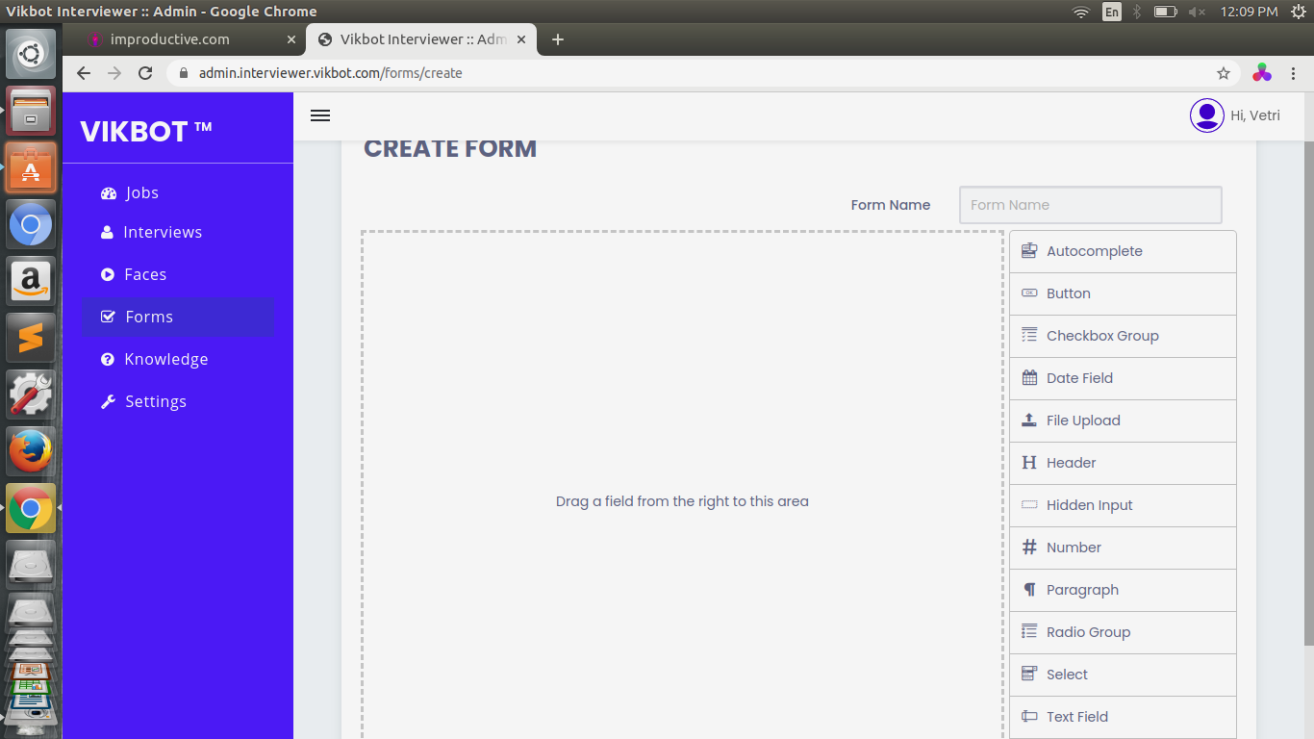This screenshot has height=739, width=1314.
Task: Click the user avatar icon
Action: (x=1207, y=115)
